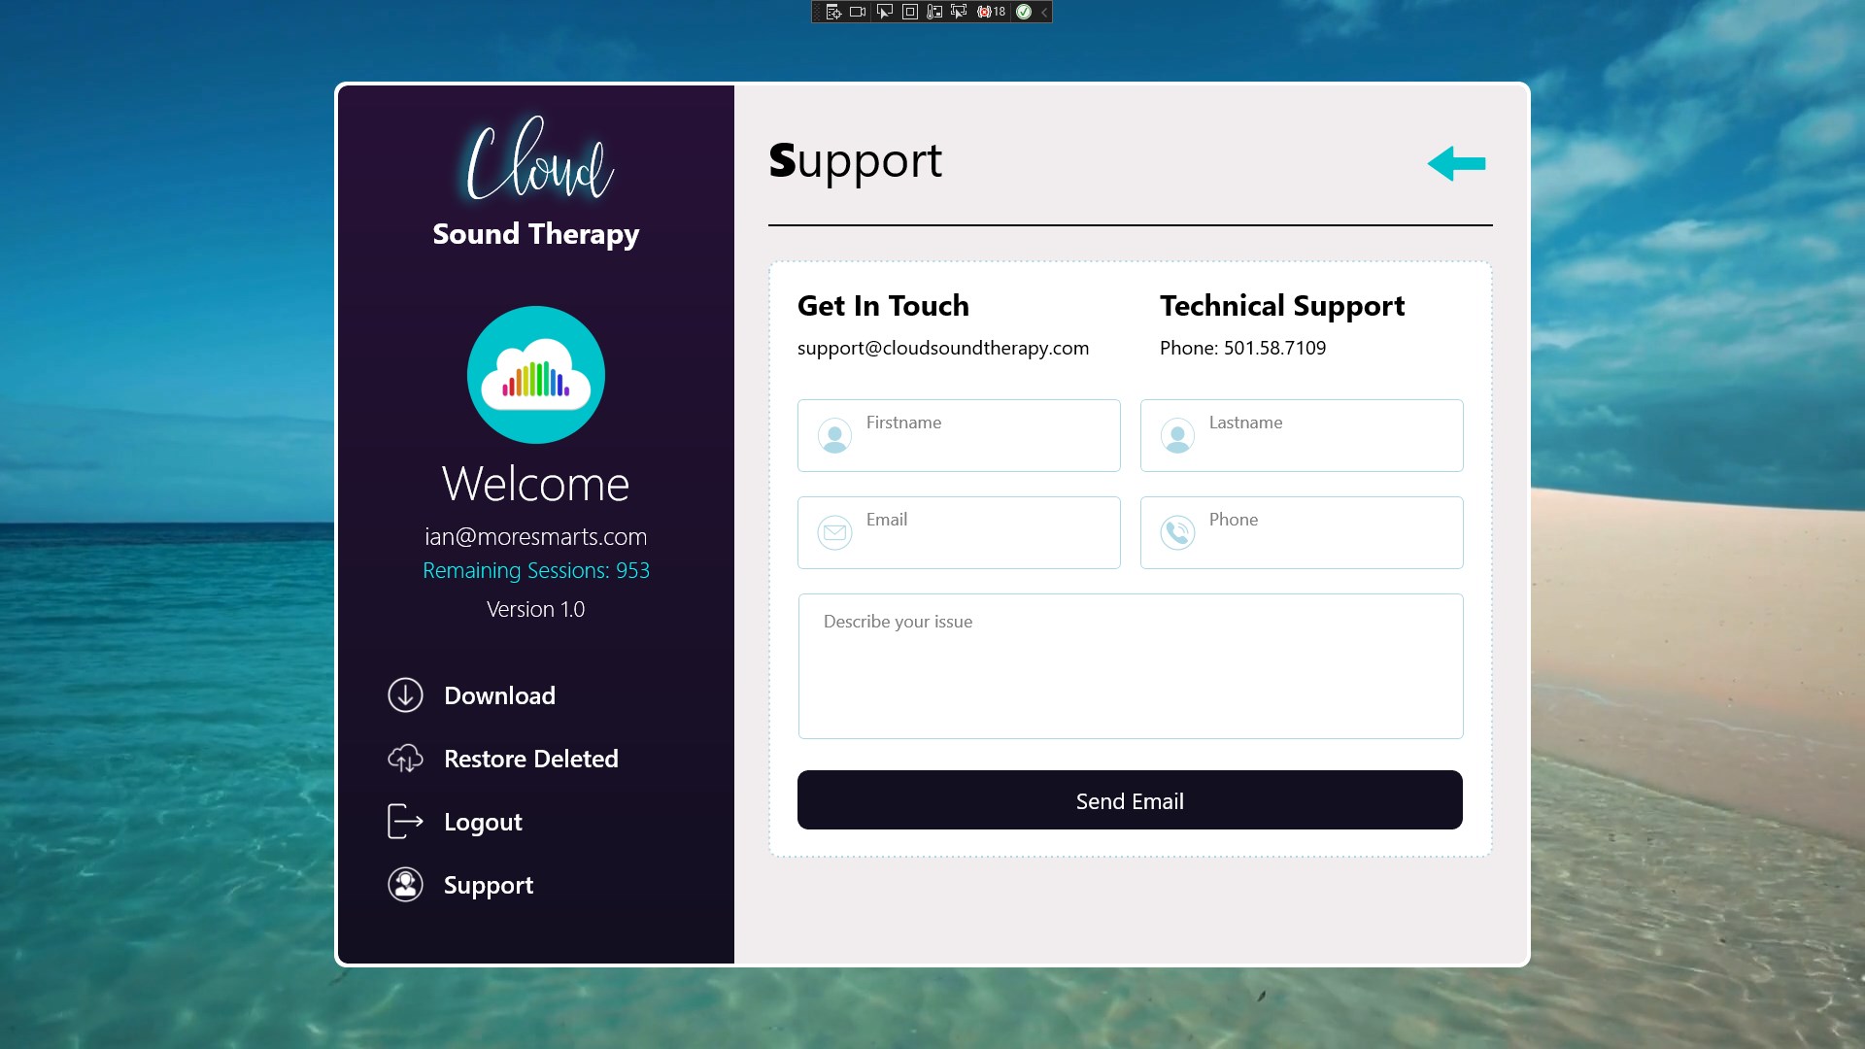Click the Logout door-arrow icon
The height and width of the screenshot is (1049, 1865).
point(405,822)
